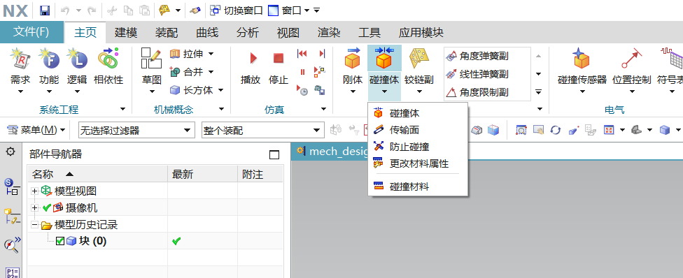Click the rotate view circular arrows icon
Screen dimensions: 683x278
click(556, 130)
